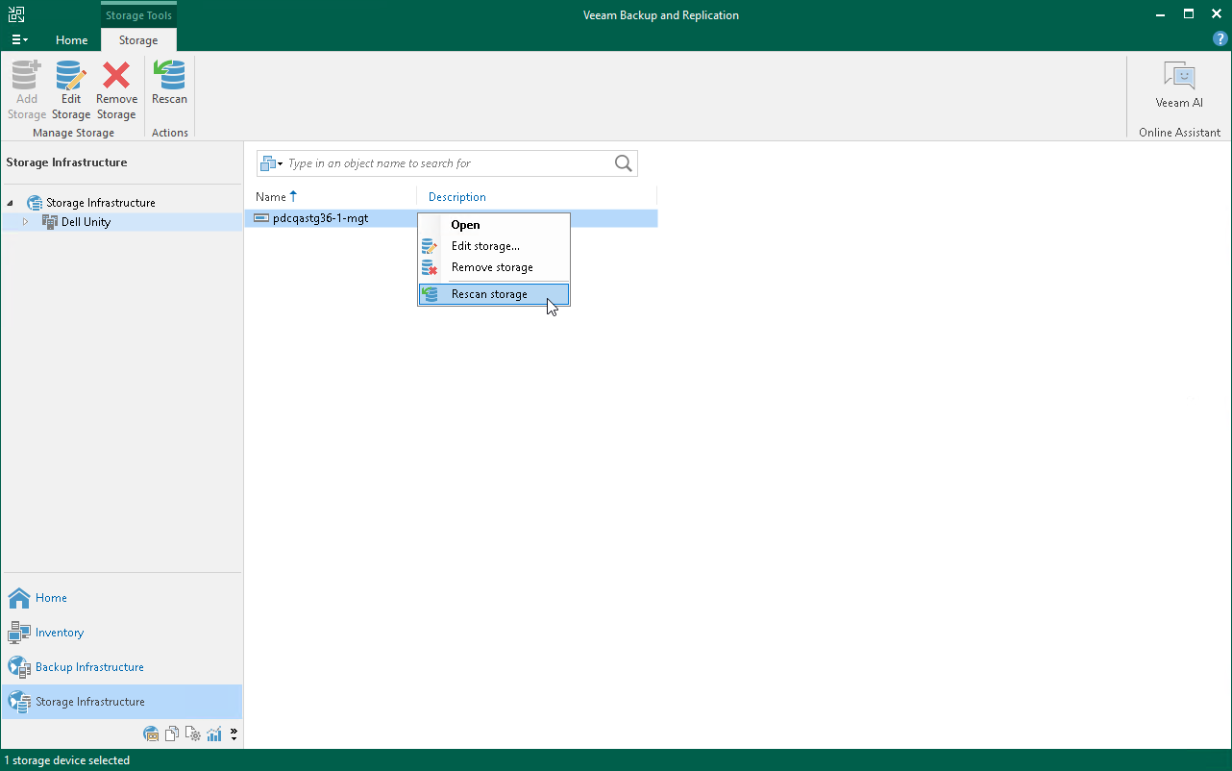Click the '1 storage device selected' status text

[x=67, y=760]
